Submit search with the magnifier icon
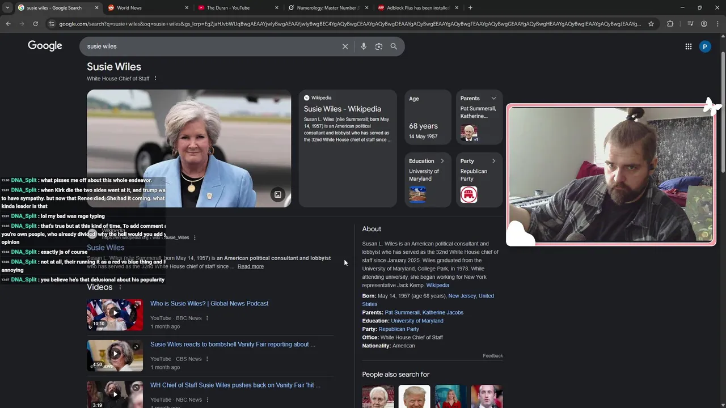Viewport: 726px width, 408px height. point(394,46)
